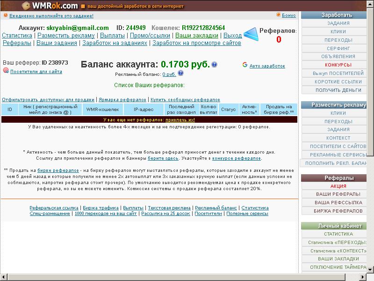374x281 pixels.
Task: Click Купить свободных рефералов link
Action: pyautogui.click(x=185, y=100)
